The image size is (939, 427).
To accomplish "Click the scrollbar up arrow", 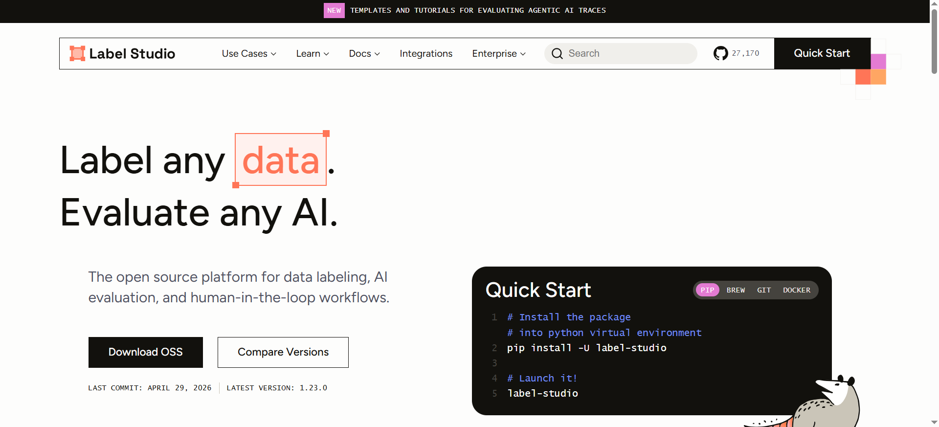I will 934,4.
